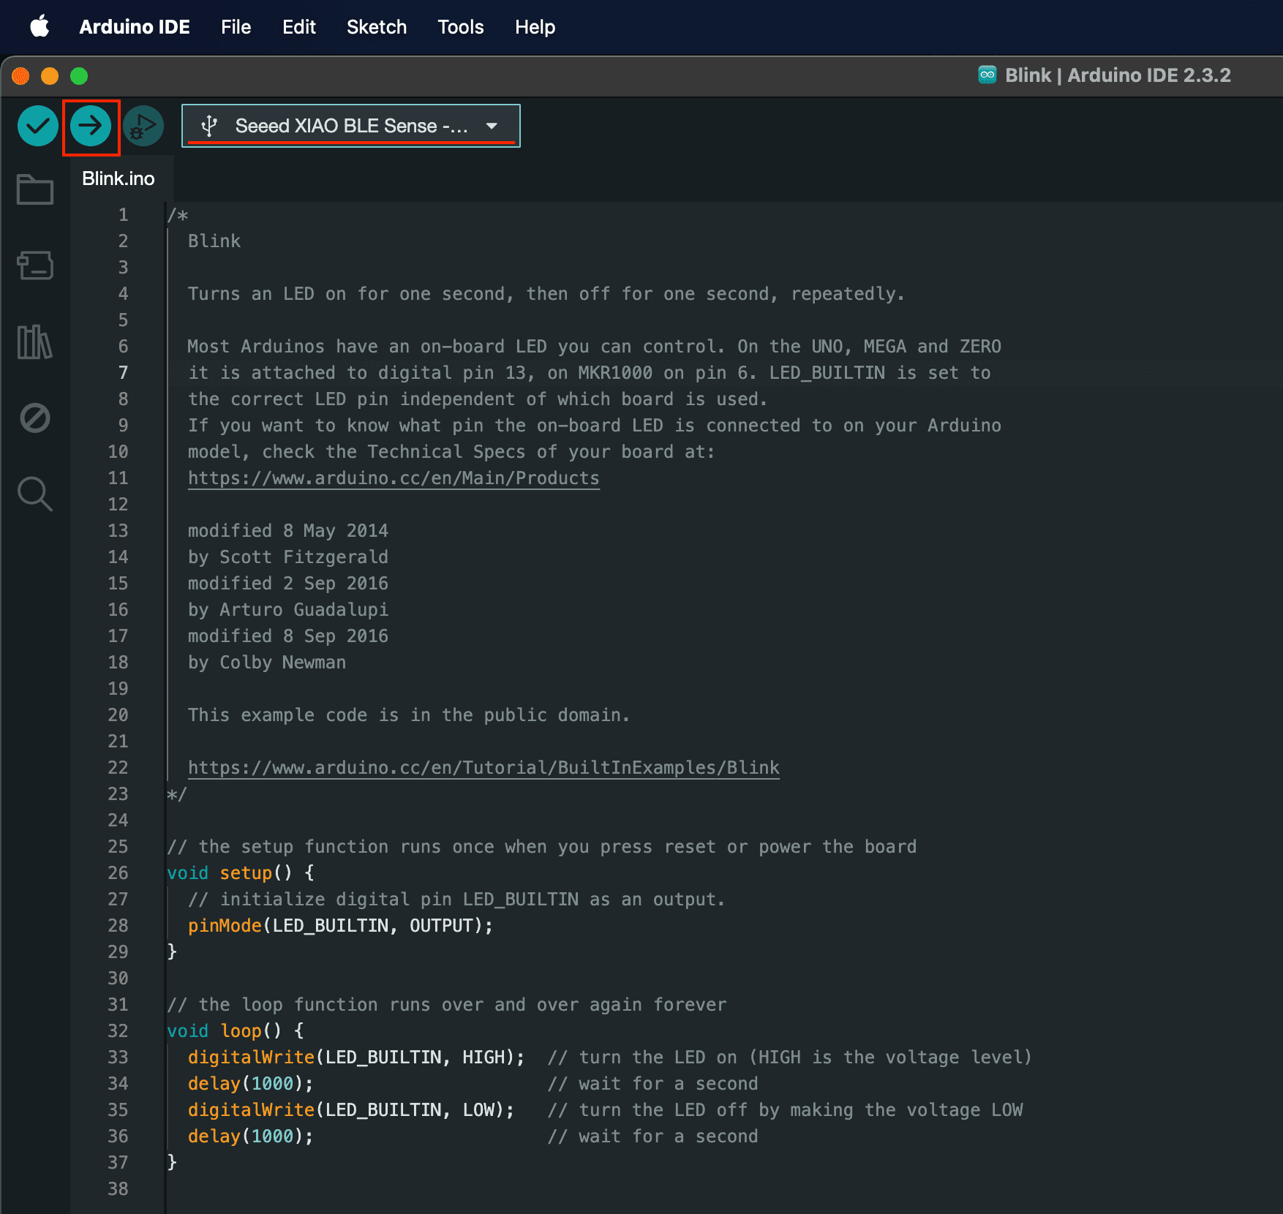The width and height of the screenshot is (1283, 1214).
Task: Follow the arduino.cc/en/Main/Products link
Action: click(394, 478)
